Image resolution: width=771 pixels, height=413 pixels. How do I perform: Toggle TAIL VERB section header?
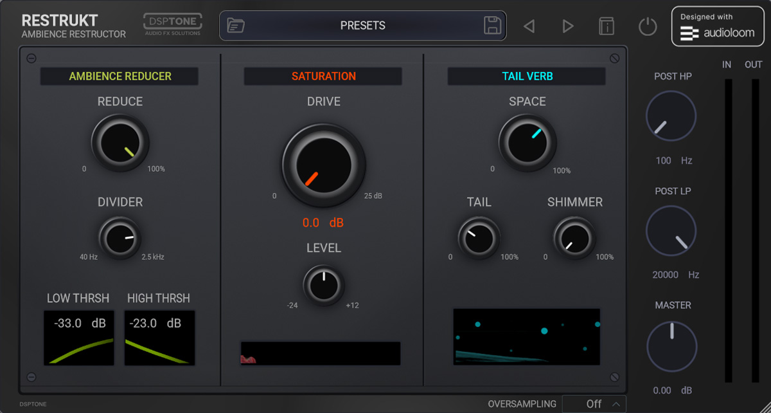point(527,76)
